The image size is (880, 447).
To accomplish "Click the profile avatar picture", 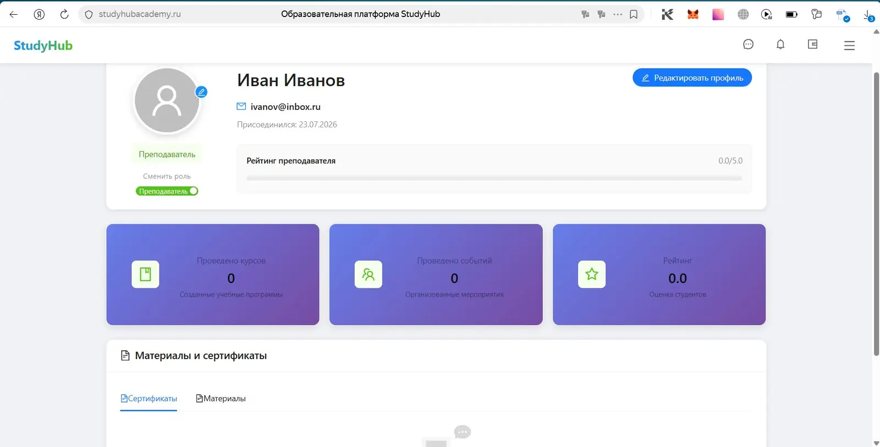I will pyautogui.click(x=167, y=100).
